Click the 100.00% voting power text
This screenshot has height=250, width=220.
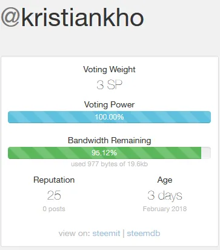point(109,117)
